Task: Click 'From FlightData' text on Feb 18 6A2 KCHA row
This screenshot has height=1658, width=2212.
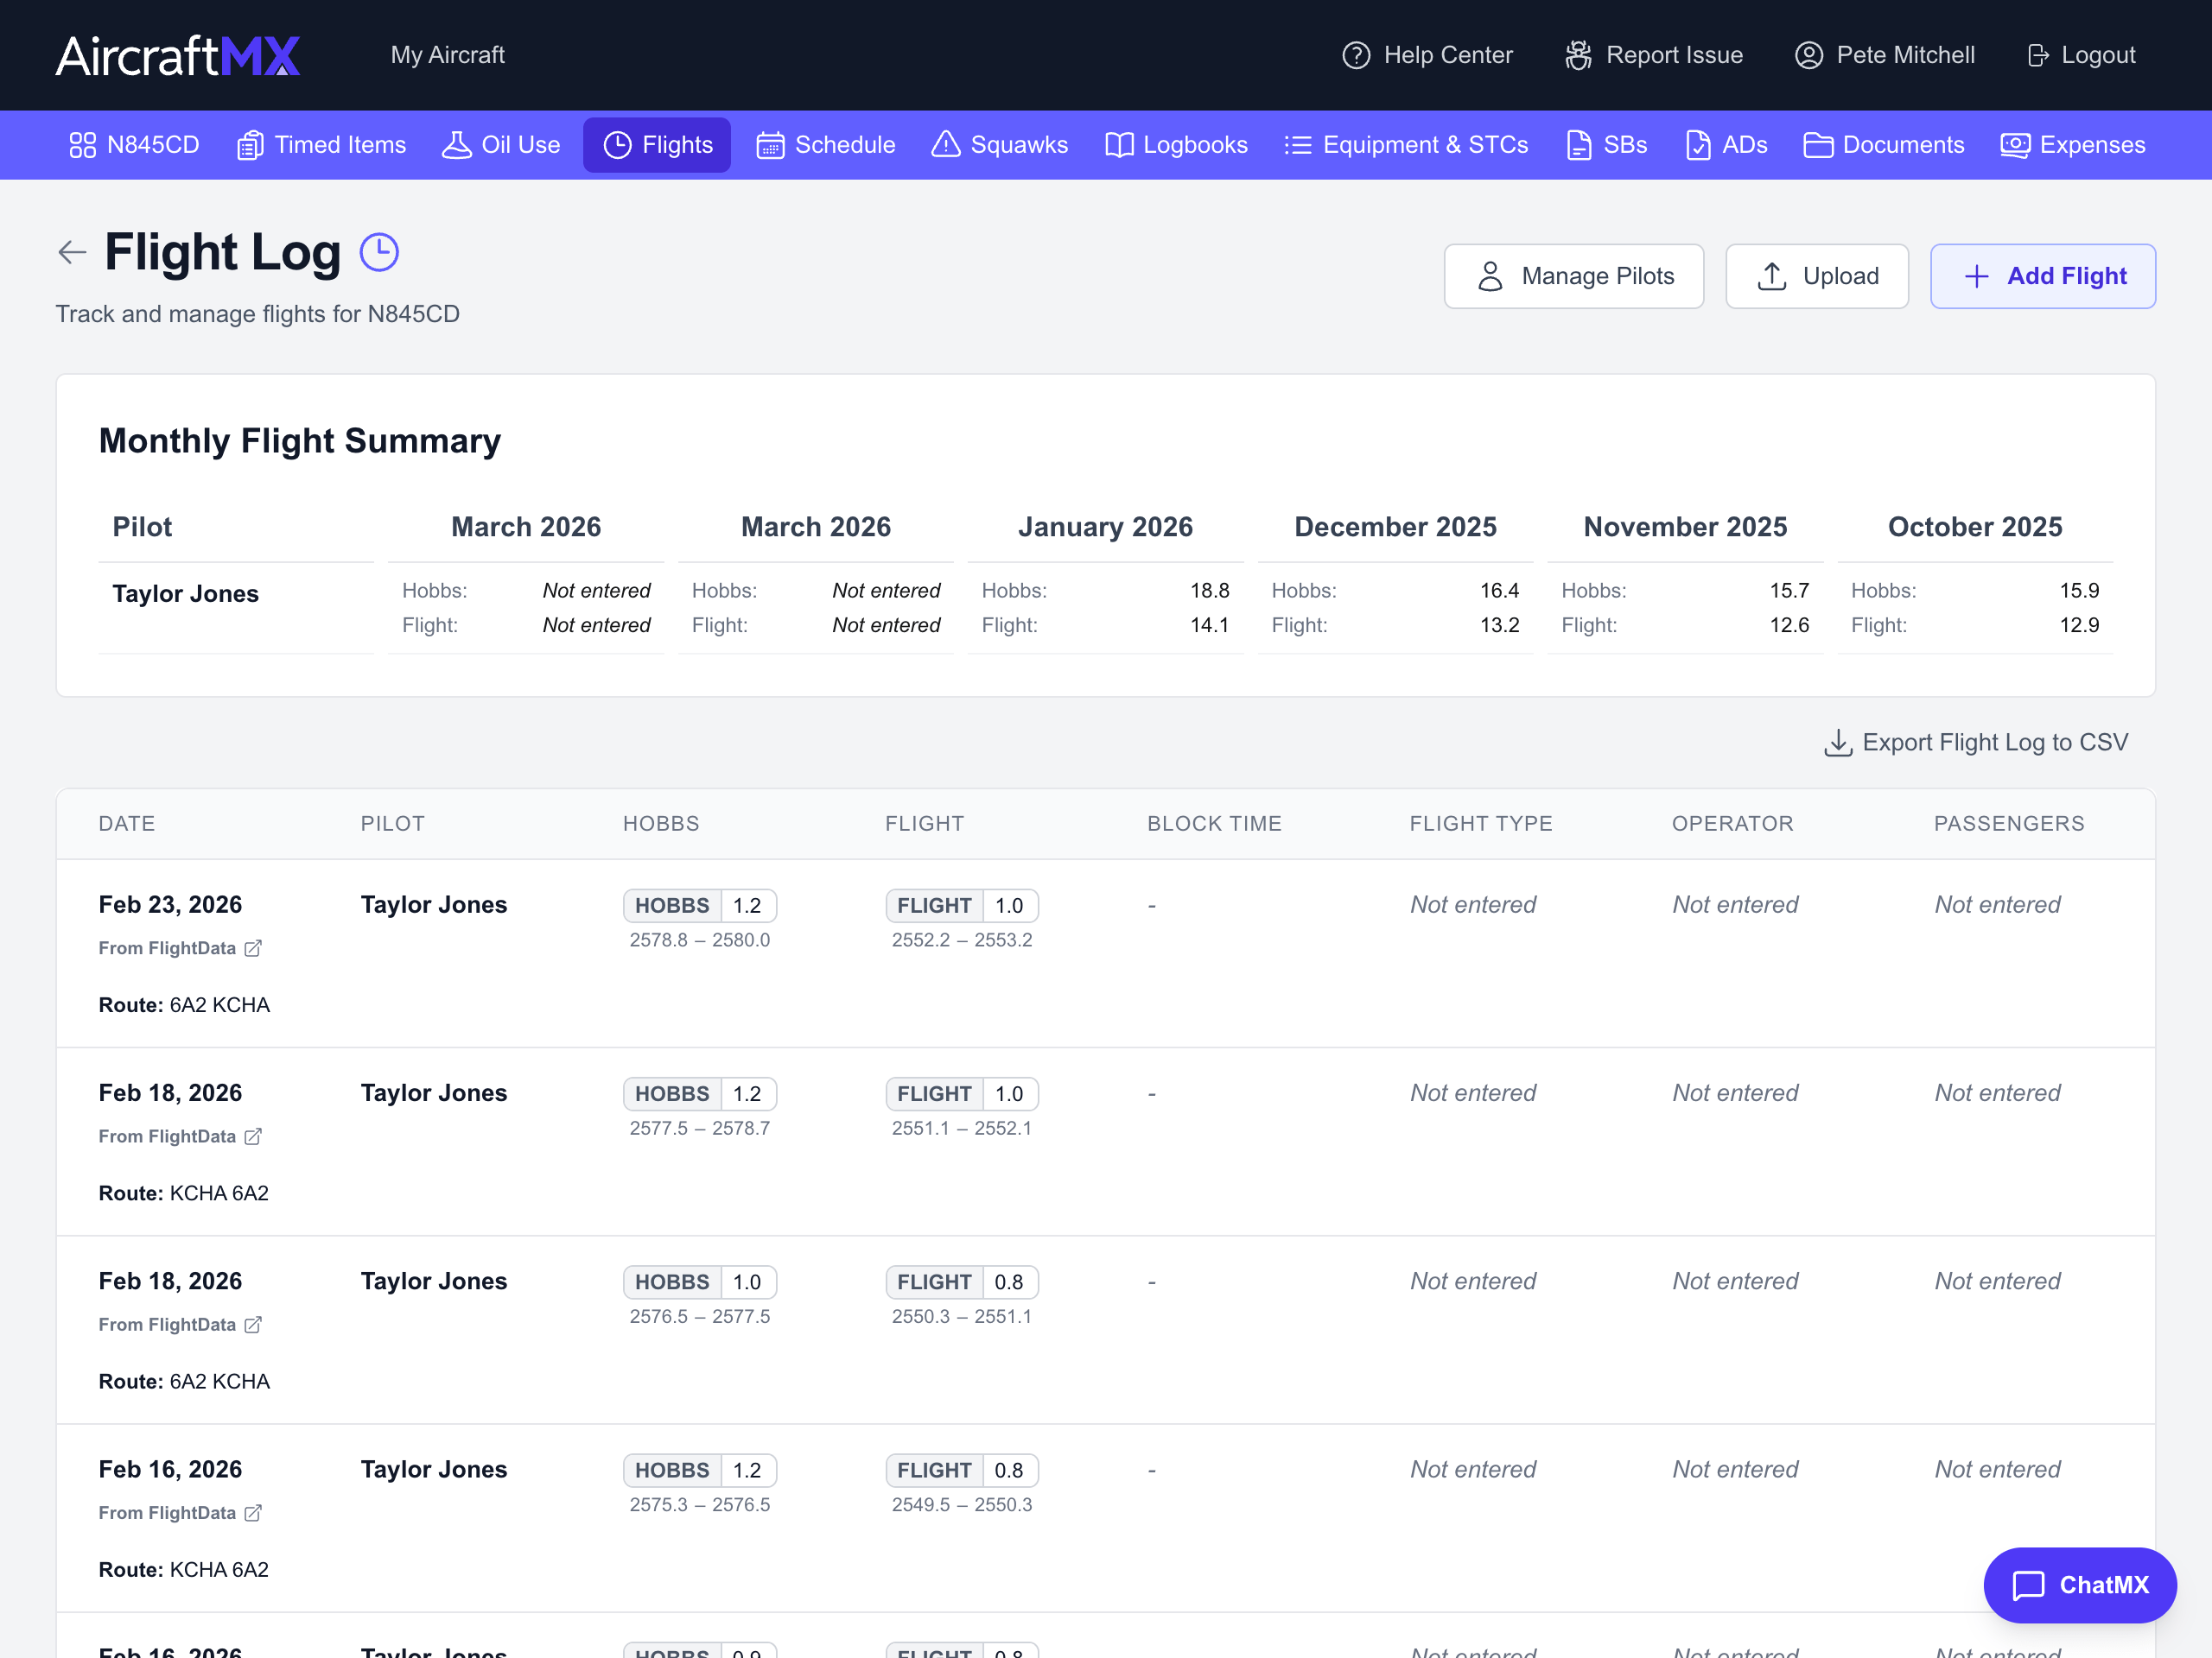Action: (167, 1324)
